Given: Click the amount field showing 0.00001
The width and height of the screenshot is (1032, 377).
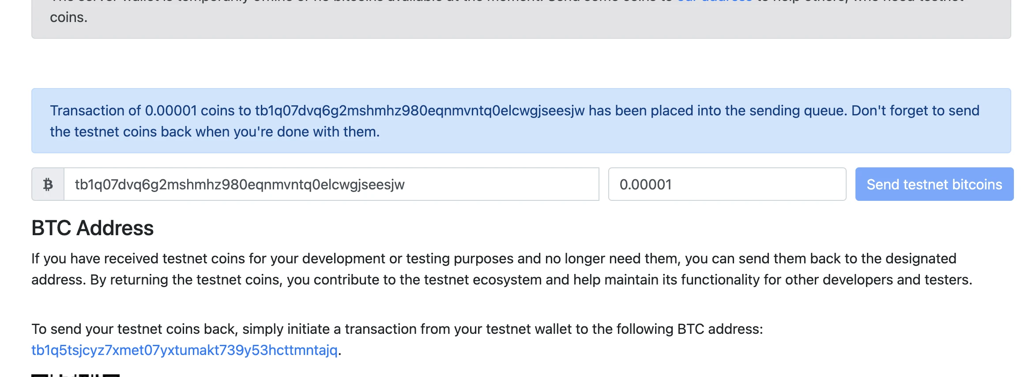Looking at the screenshot, I should point(727,185).
